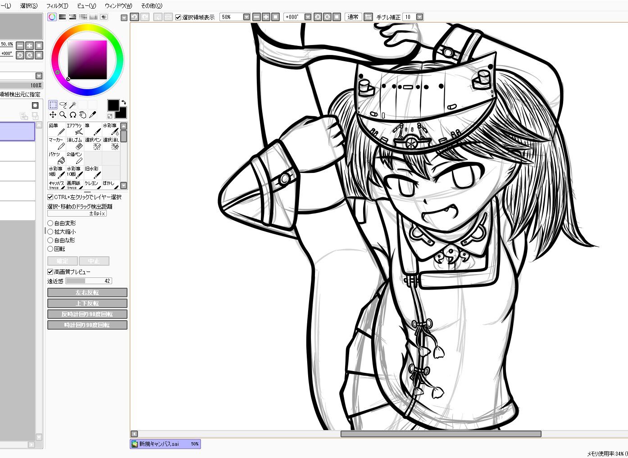The height and width of the screenshot is (458, 628).
Task: Open the ウィンドウ(W) menu
Action: pos(118,6)
